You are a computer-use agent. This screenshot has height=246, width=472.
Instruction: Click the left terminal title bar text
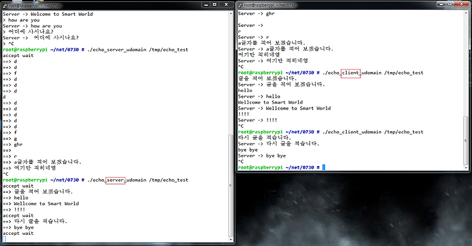(34, 6)
